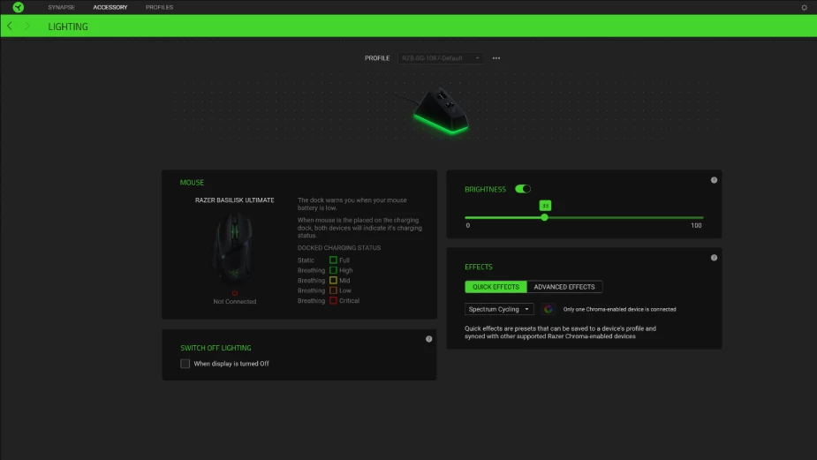This screenshot has height=460, width=817.
Task: Click the Low status orange swatch
Action: tap(333, 290)
